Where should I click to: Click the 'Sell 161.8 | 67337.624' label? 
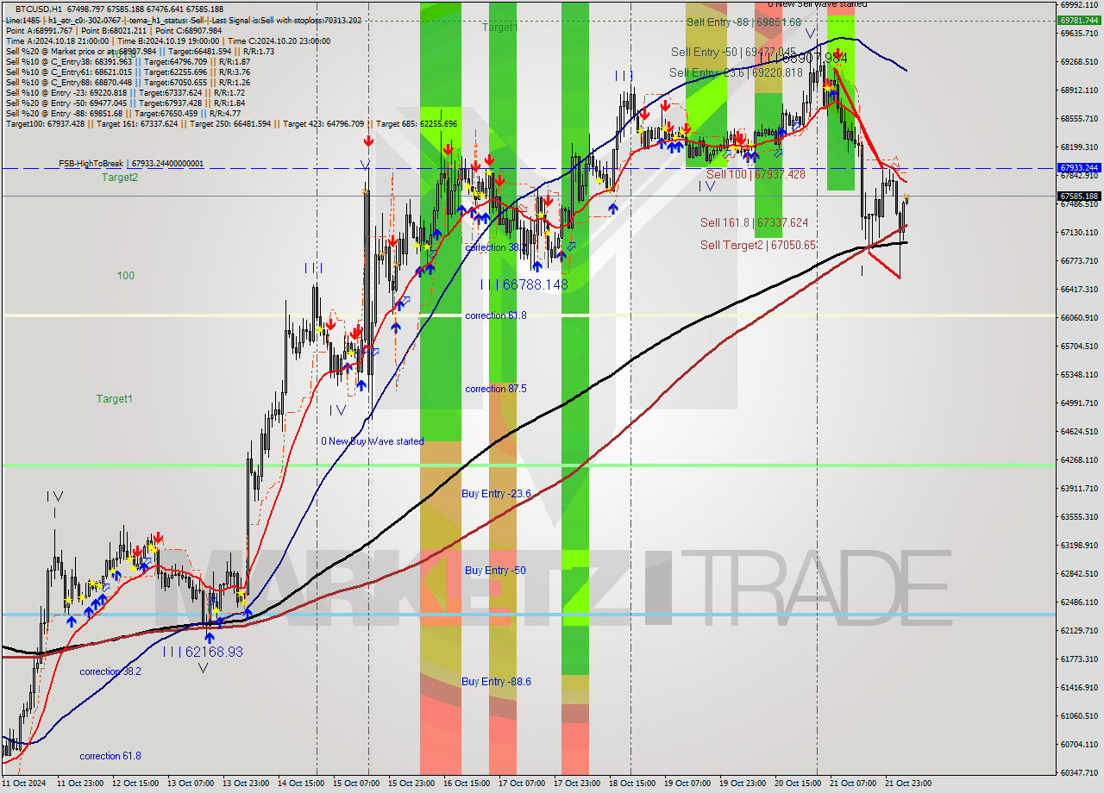coord(754,222)
